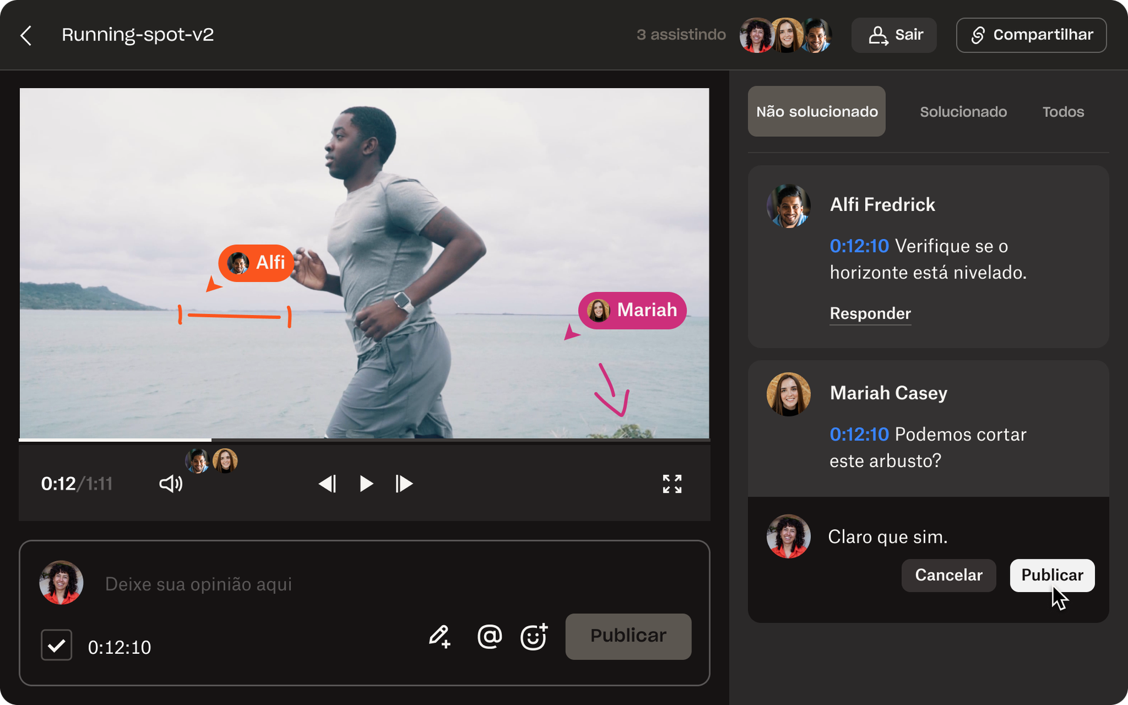Select Mariah's annotation marker on the video
The image size is (1128, 705).
pos(632,310)
